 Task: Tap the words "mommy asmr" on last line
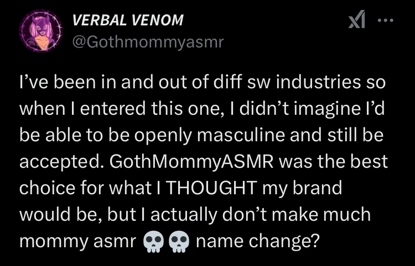click(77, 242)
